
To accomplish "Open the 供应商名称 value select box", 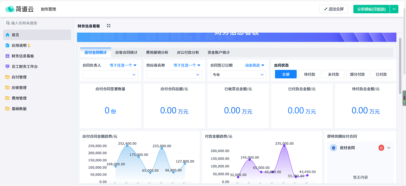I will click(174, 75).
